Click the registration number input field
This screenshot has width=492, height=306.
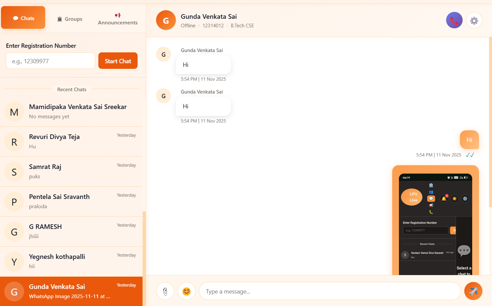coord(50,61)
